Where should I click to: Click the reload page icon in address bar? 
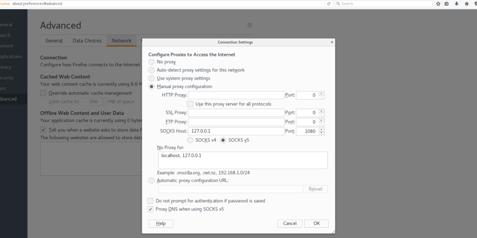tap(329, 4)
